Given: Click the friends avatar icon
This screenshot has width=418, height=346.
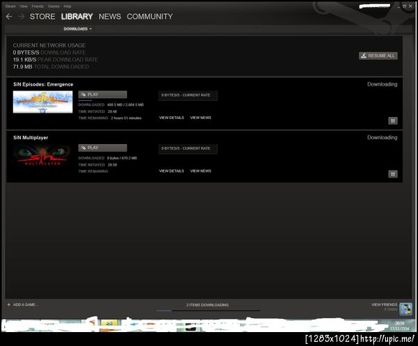Looking at the screenshot, I should click(x=405, y=309).
